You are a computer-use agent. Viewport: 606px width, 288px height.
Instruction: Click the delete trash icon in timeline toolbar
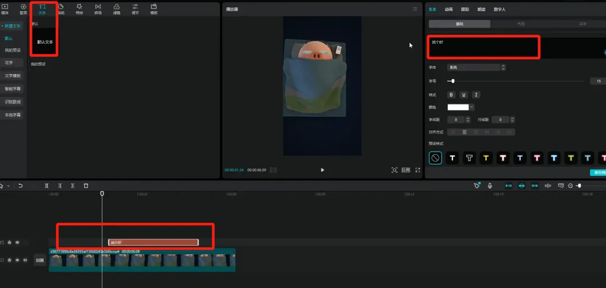pyautogui.click(x=86, y=186)
